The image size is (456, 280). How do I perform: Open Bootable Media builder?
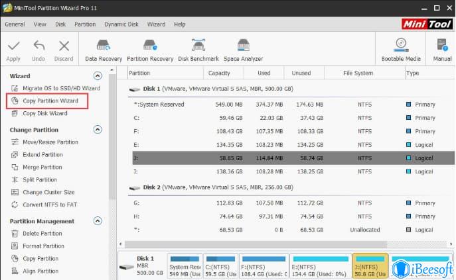pyautogui.click(x=401, y=50)
